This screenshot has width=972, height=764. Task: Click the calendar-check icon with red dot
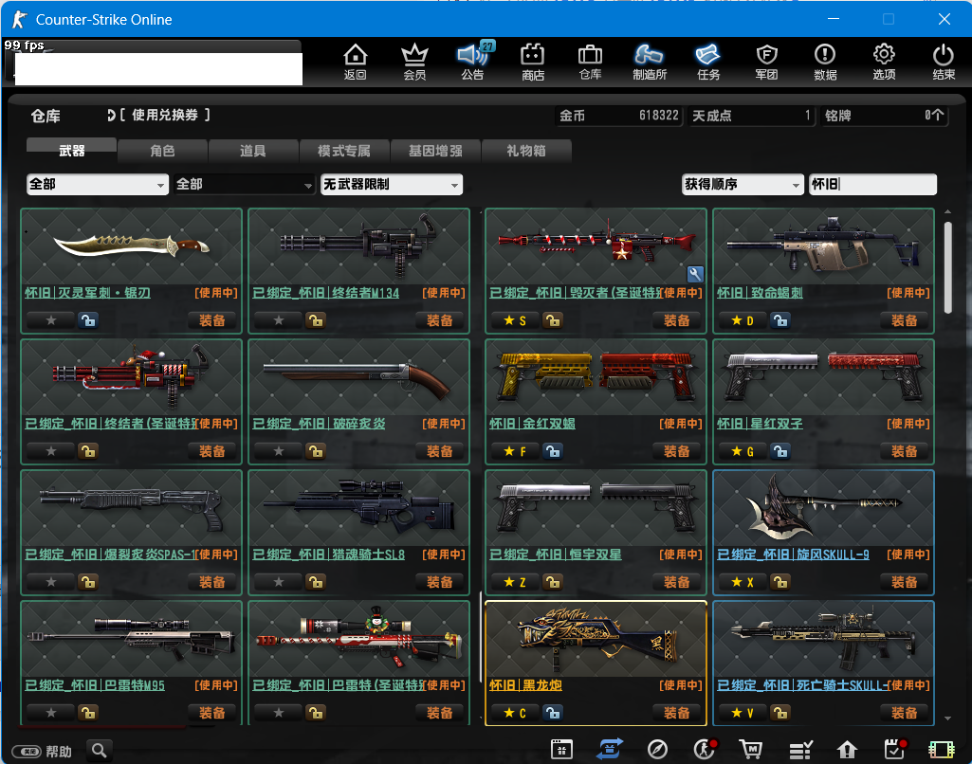click(x=894, y=749)
